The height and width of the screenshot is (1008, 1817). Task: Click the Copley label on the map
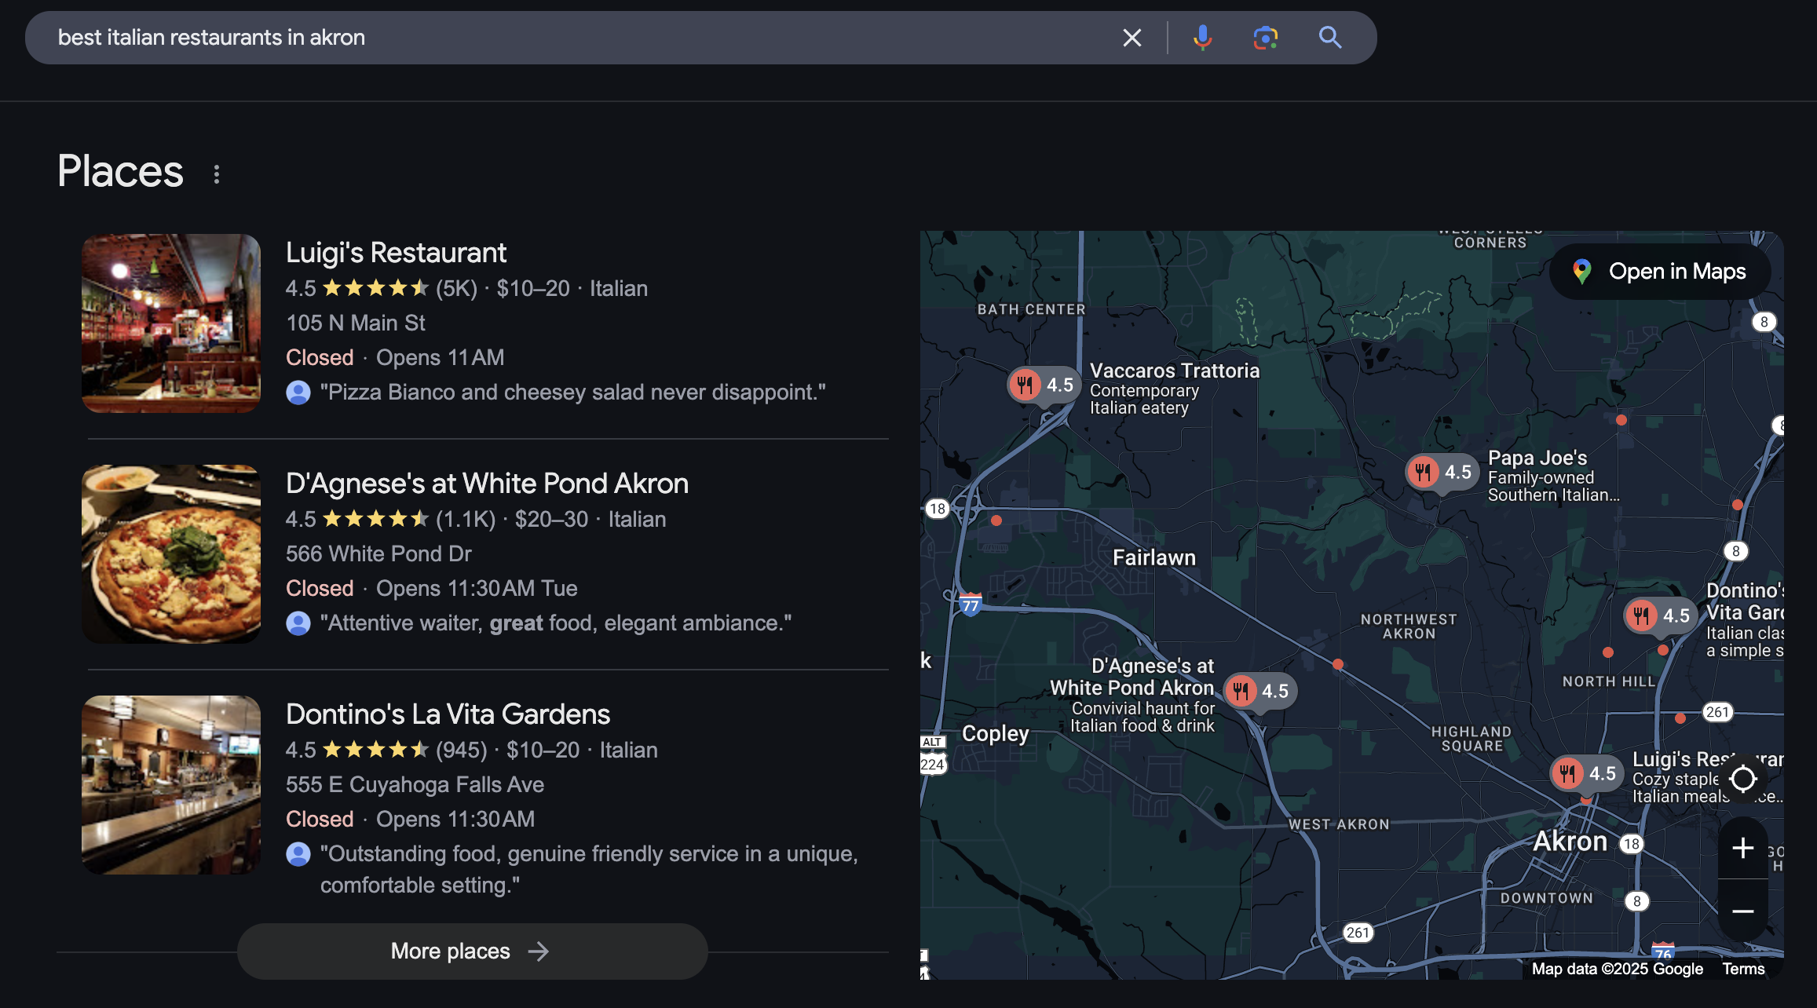coord(996,733)
